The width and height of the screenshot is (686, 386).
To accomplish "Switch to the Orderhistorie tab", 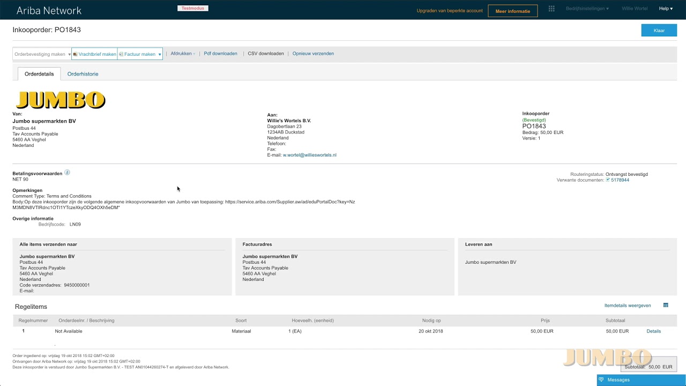I will pos(83,74).
